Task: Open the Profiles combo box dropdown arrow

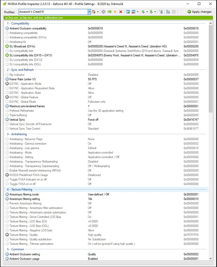Action: [89, 12]
